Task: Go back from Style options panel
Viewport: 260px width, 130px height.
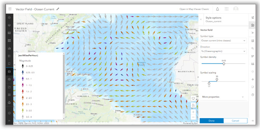Action: pos(201,19)
